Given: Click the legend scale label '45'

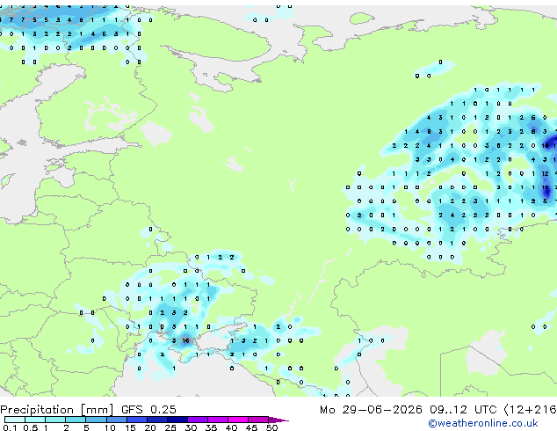Looking at the screenshot, I should (252, 427).
